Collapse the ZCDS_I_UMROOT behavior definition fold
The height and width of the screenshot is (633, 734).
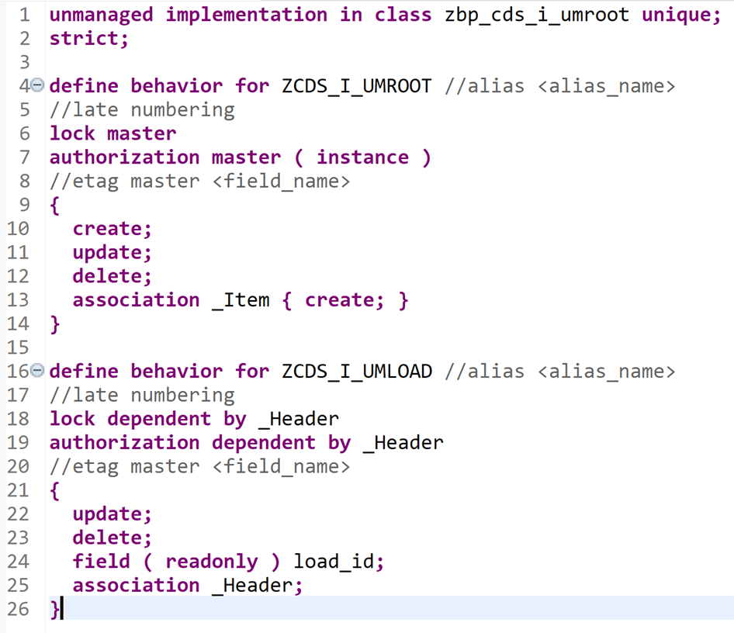point(37,86)
